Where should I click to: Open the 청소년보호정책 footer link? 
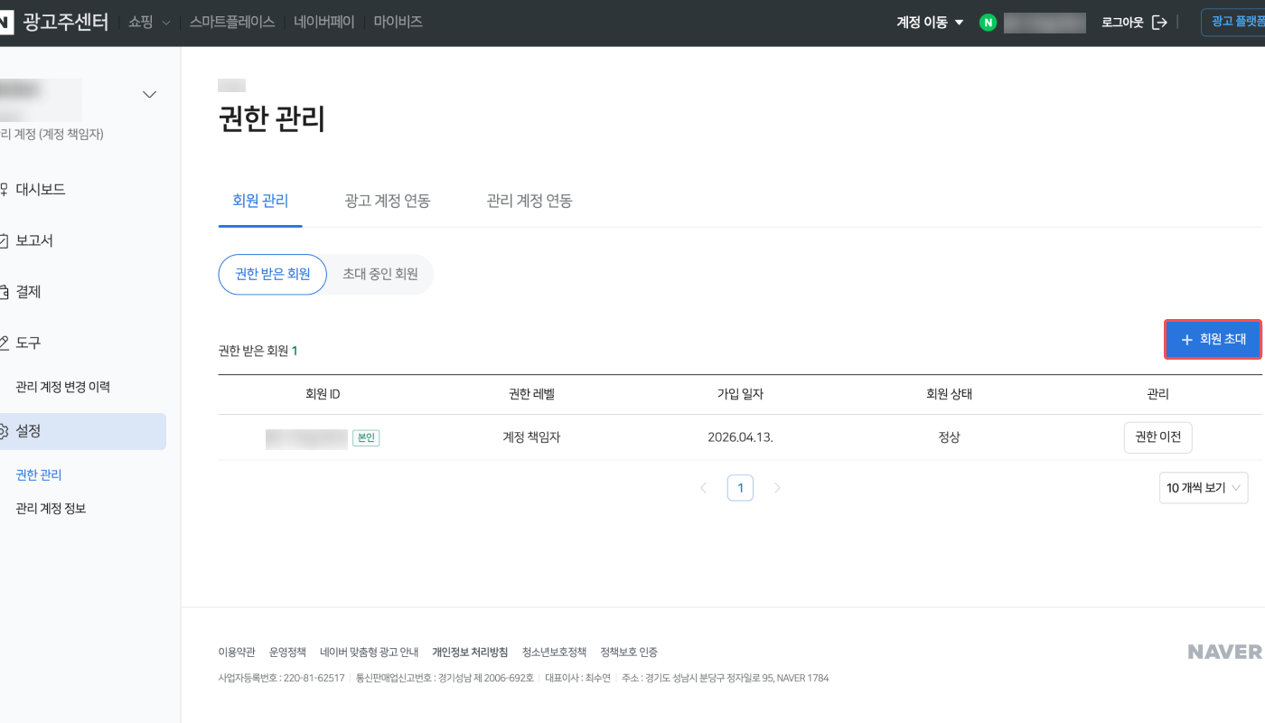pos(554,652)
